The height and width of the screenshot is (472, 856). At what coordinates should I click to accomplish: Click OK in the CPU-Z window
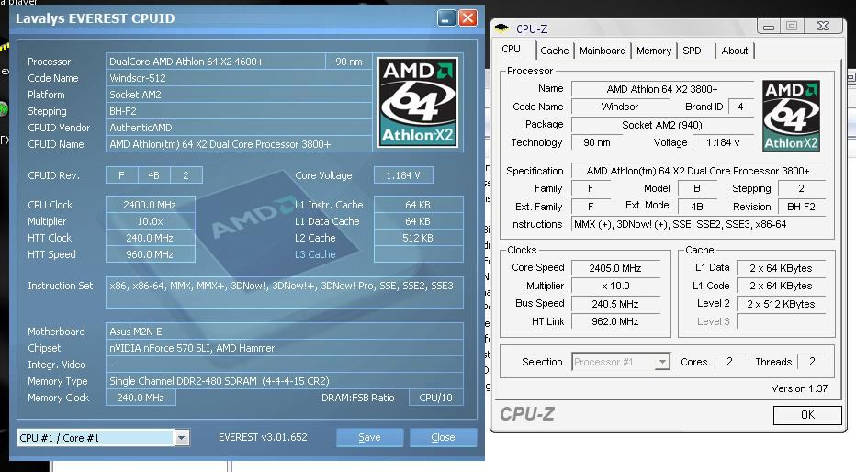(807, 415)
